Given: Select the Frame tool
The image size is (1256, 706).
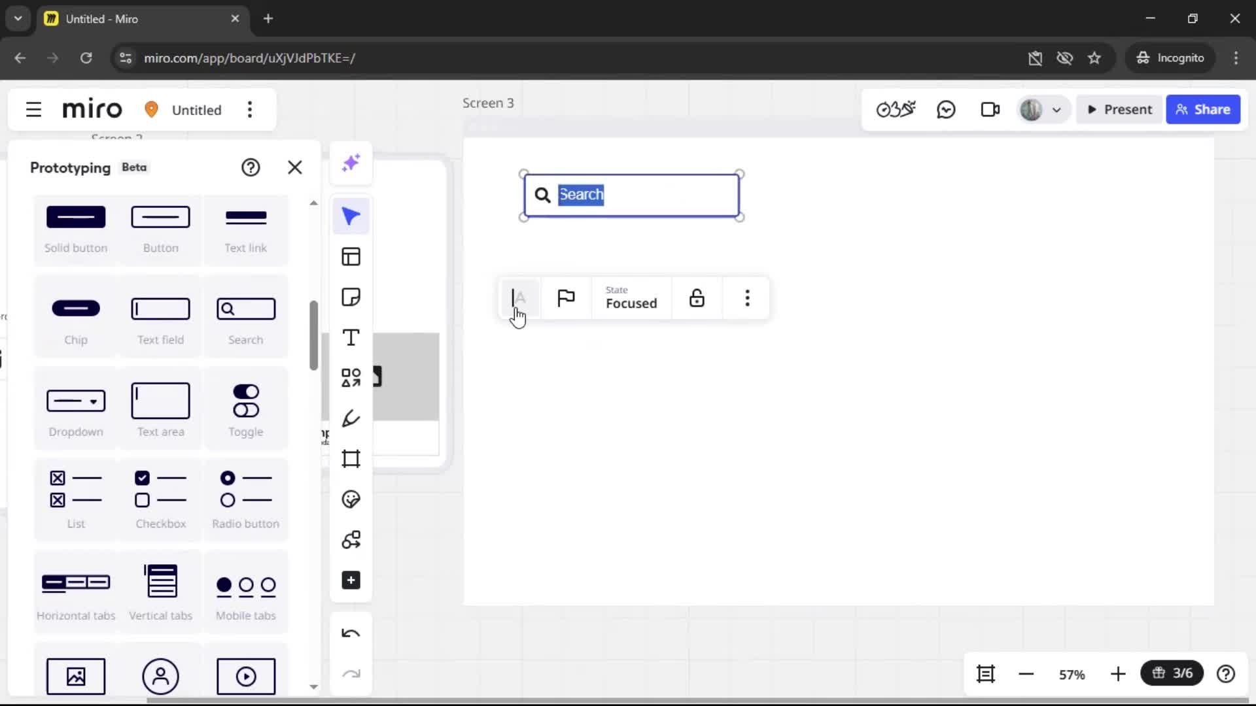Looking at the screenshot, I should coord(351,459).
